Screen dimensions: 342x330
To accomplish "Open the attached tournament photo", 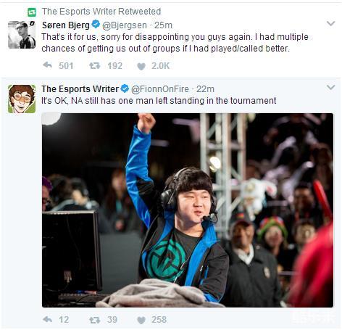I will pyautogui.click(x=188, y=210).
